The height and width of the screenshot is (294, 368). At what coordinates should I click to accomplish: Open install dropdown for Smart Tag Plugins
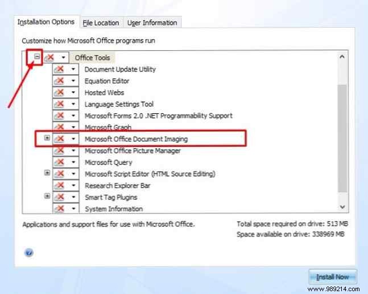click(73, 197)
